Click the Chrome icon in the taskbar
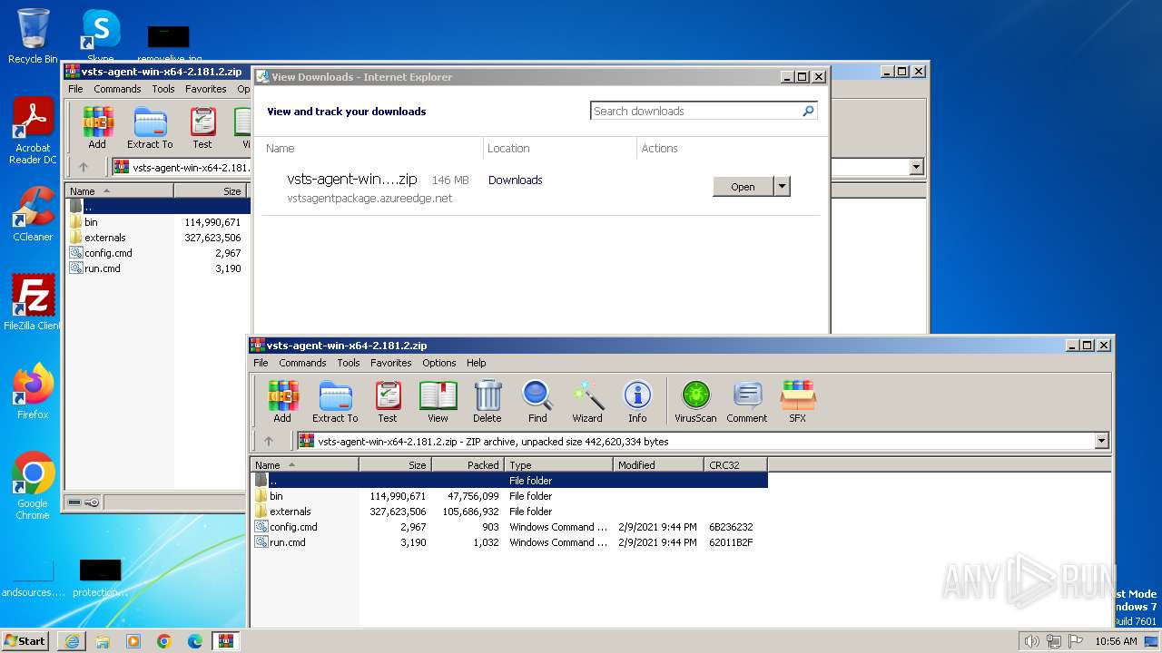The height and width of the screenshot is (653, 1162). (164, 641)
